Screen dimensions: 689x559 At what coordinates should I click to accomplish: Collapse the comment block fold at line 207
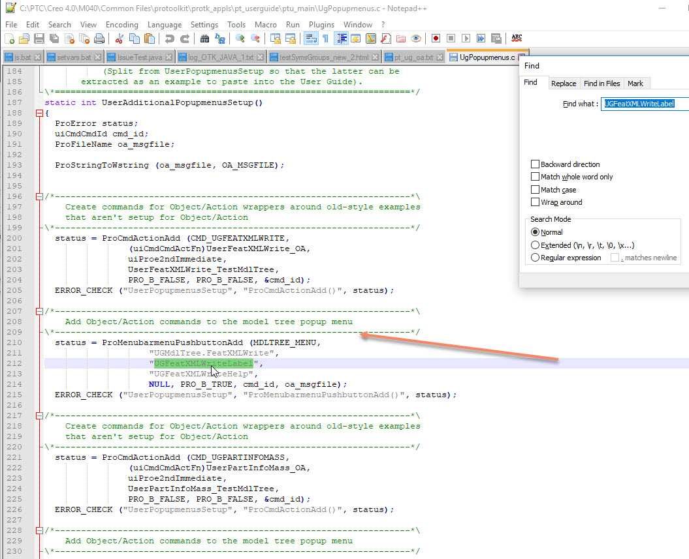39,311
